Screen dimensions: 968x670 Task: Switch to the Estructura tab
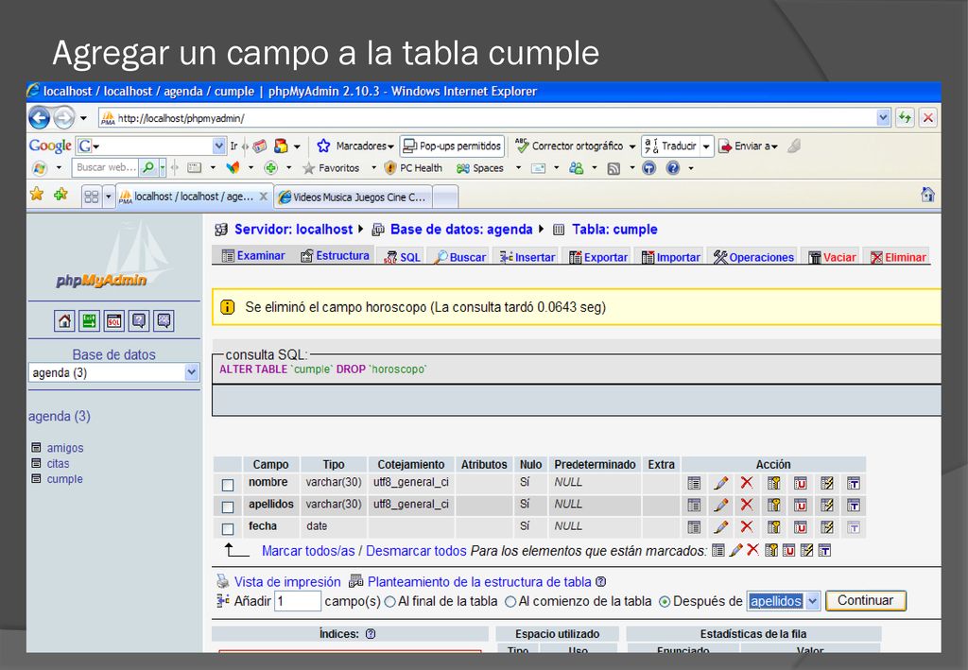tap(335, 256)
